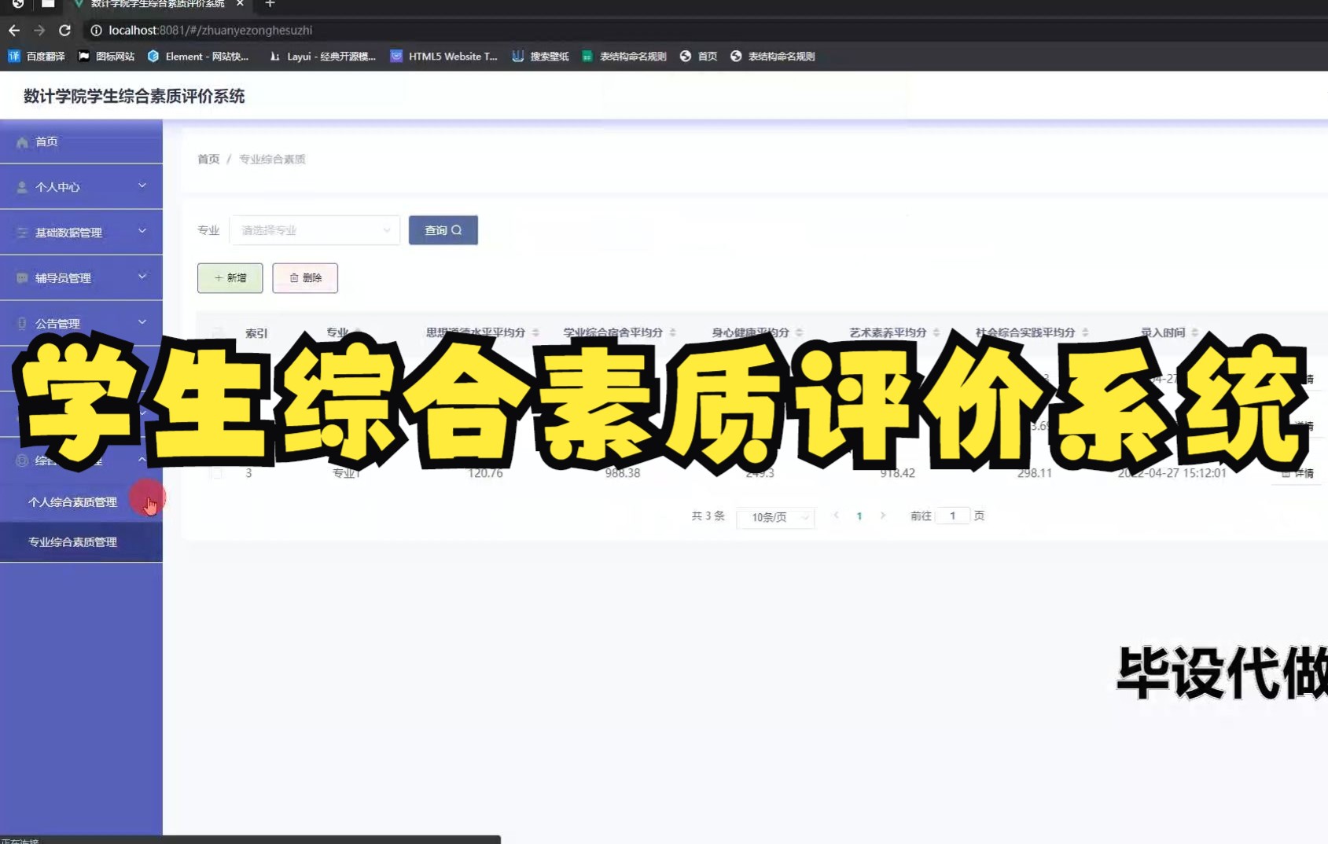Open the 图标网站 bookmark

click(106, 57)
